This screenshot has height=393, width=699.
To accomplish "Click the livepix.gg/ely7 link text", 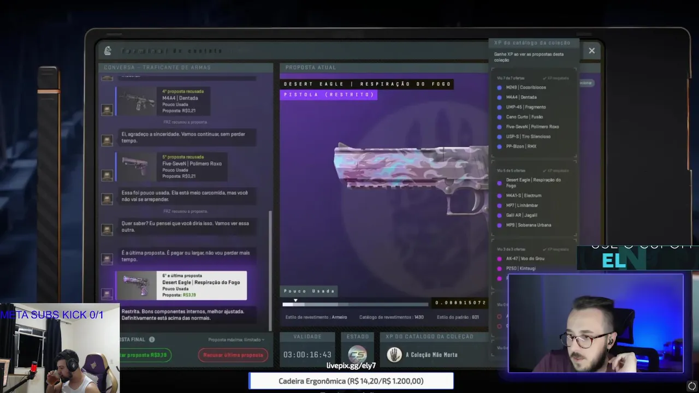I will pyautogui.click(x=351, y=366).
